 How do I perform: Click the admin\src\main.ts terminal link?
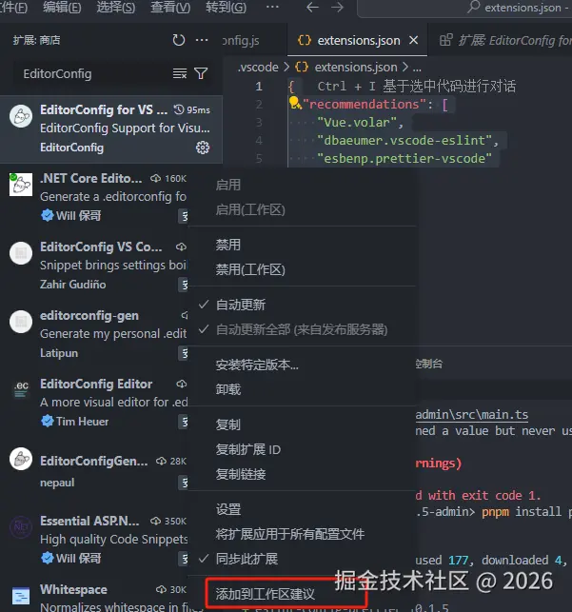click(x=472, y=415)
